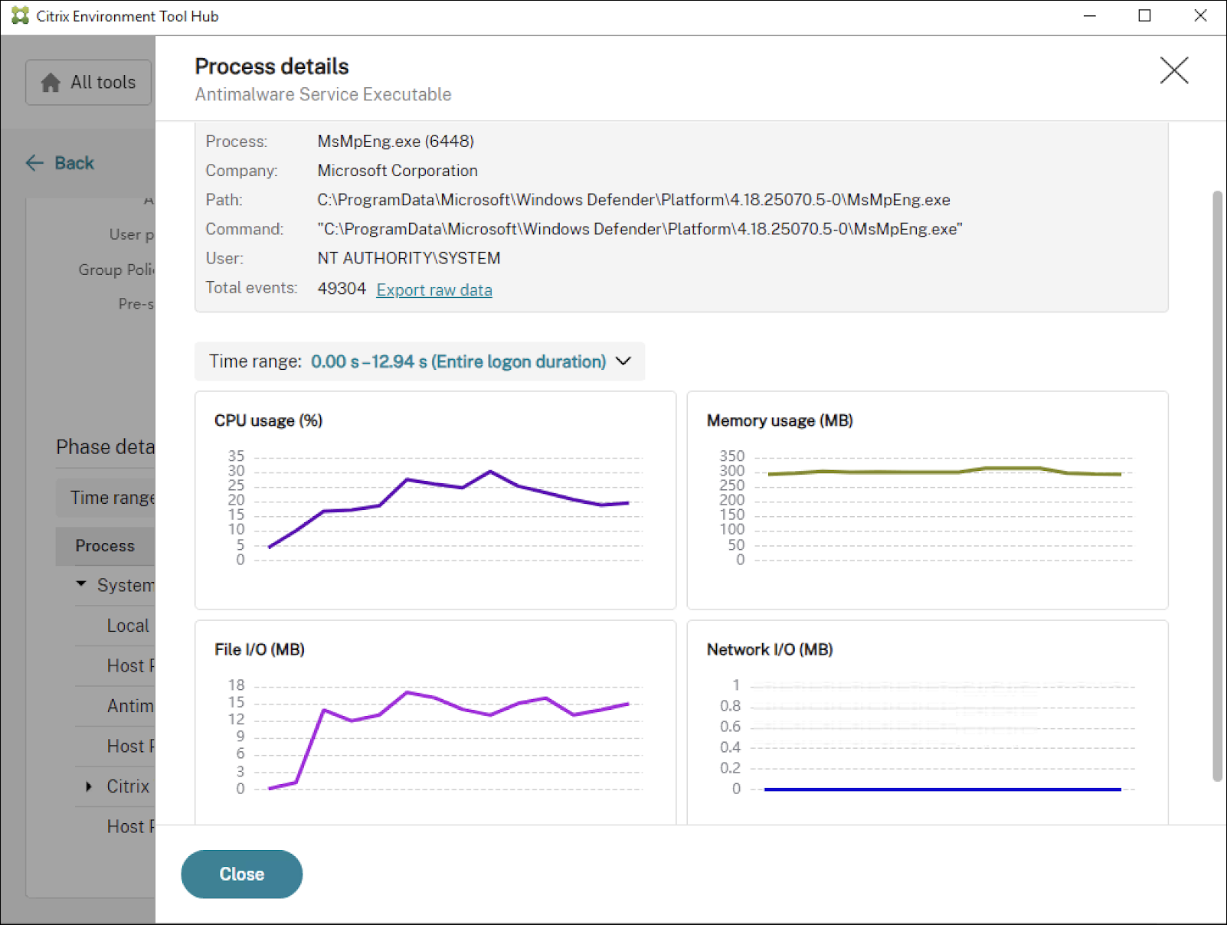Expand the Citrix tree node arrow

(89, 786)
